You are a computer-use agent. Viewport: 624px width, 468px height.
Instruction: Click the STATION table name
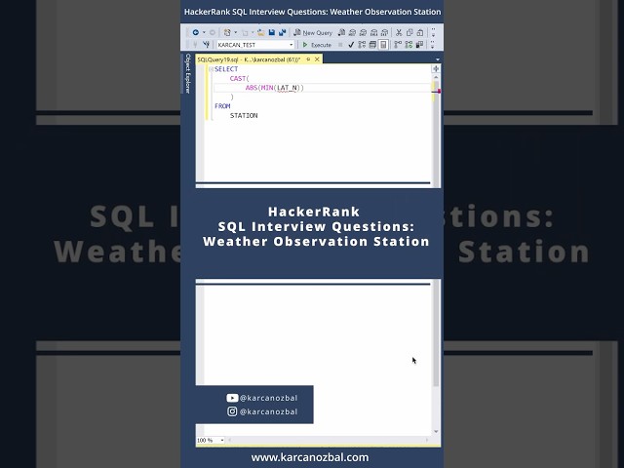(244, 115)
